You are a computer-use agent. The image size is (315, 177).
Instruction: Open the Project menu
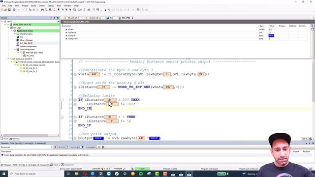click(25, 6)
